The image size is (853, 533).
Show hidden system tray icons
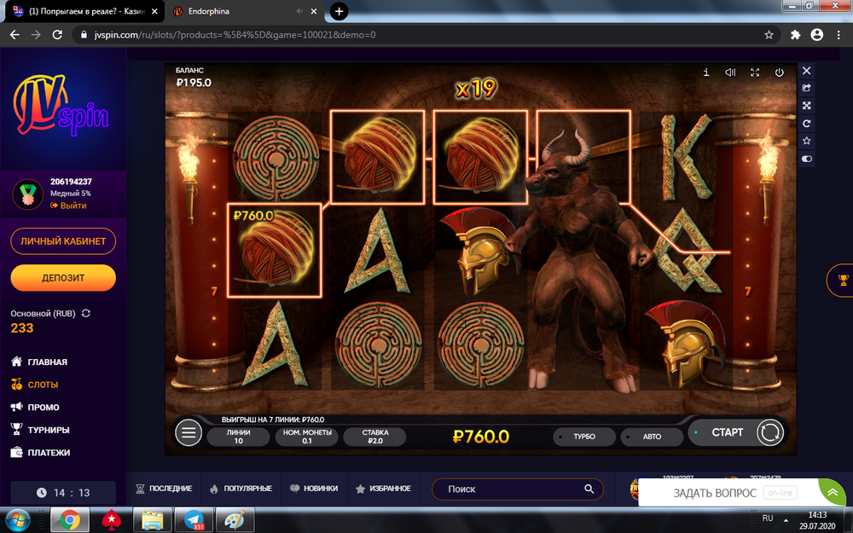click(x=786, y=520)
